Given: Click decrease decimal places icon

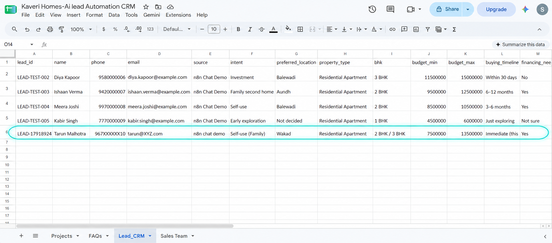Looking at the screenshot, I should [x=127, y=29].
